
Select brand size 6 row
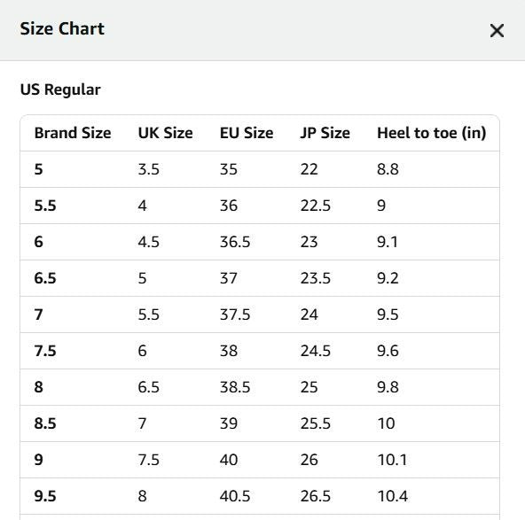tap(260, 242)
